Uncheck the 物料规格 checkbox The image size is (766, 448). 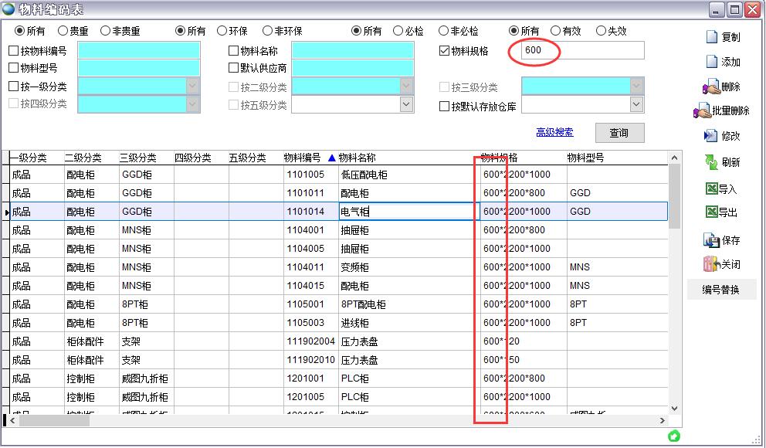coord(444,51)
